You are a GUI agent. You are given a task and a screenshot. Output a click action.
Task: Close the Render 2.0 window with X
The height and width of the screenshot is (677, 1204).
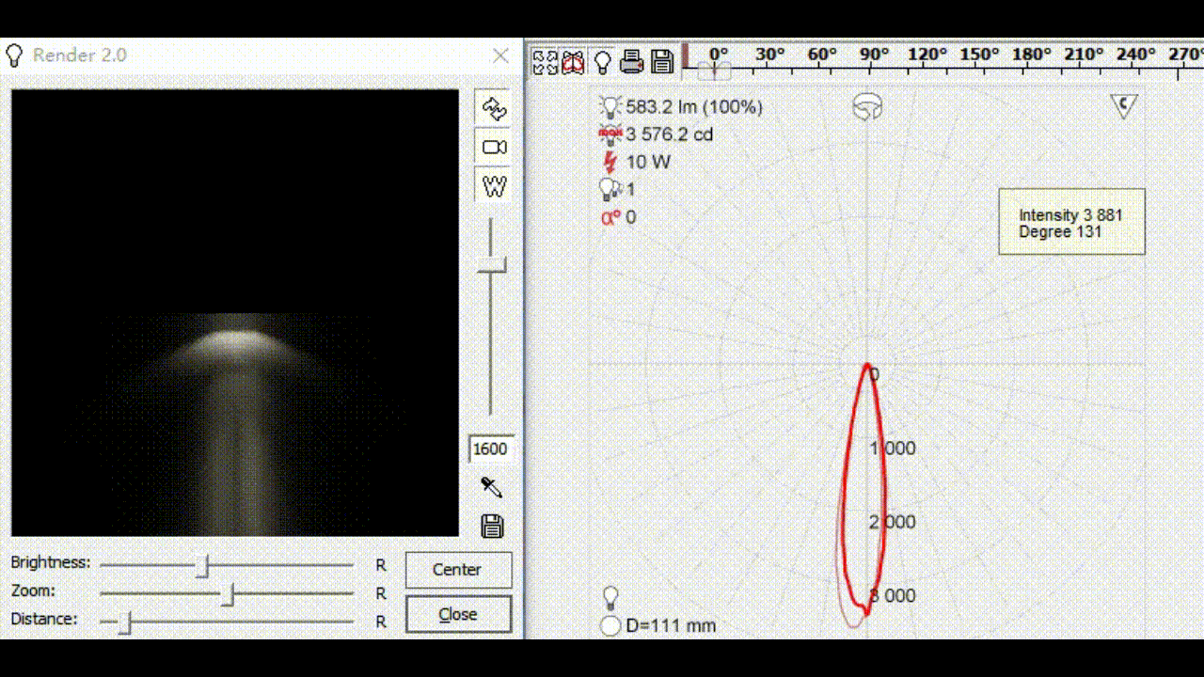[501, 55]
